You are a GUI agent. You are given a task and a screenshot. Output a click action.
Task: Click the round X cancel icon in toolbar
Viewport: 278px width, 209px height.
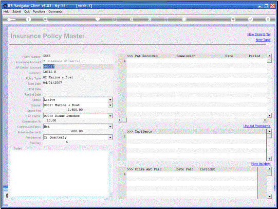[268, 20]
